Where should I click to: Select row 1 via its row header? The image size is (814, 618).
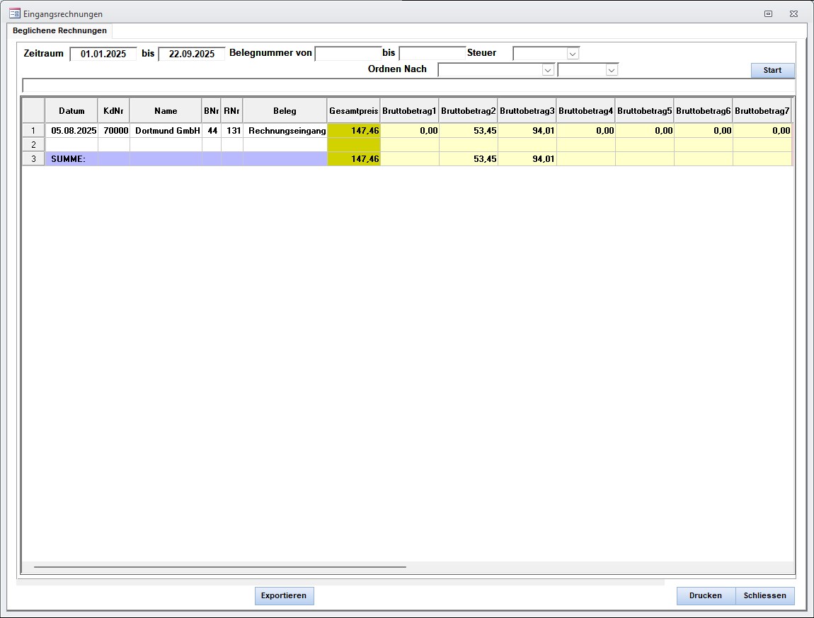33,131
